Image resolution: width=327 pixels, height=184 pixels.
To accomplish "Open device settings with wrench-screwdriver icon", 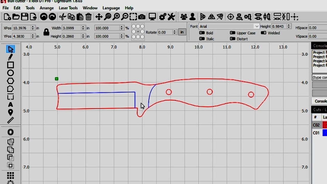I will pos(171,17).
